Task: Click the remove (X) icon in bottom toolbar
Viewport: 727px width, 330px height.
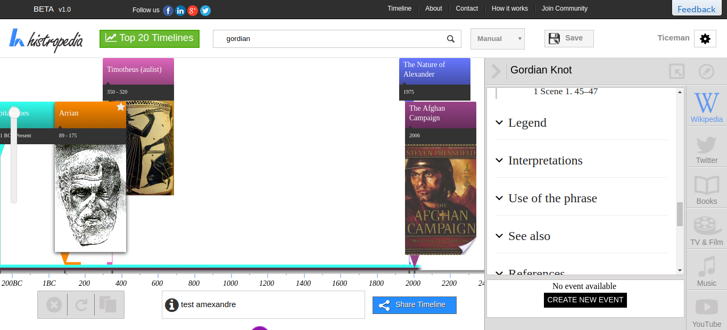Action: click(54, 305)
